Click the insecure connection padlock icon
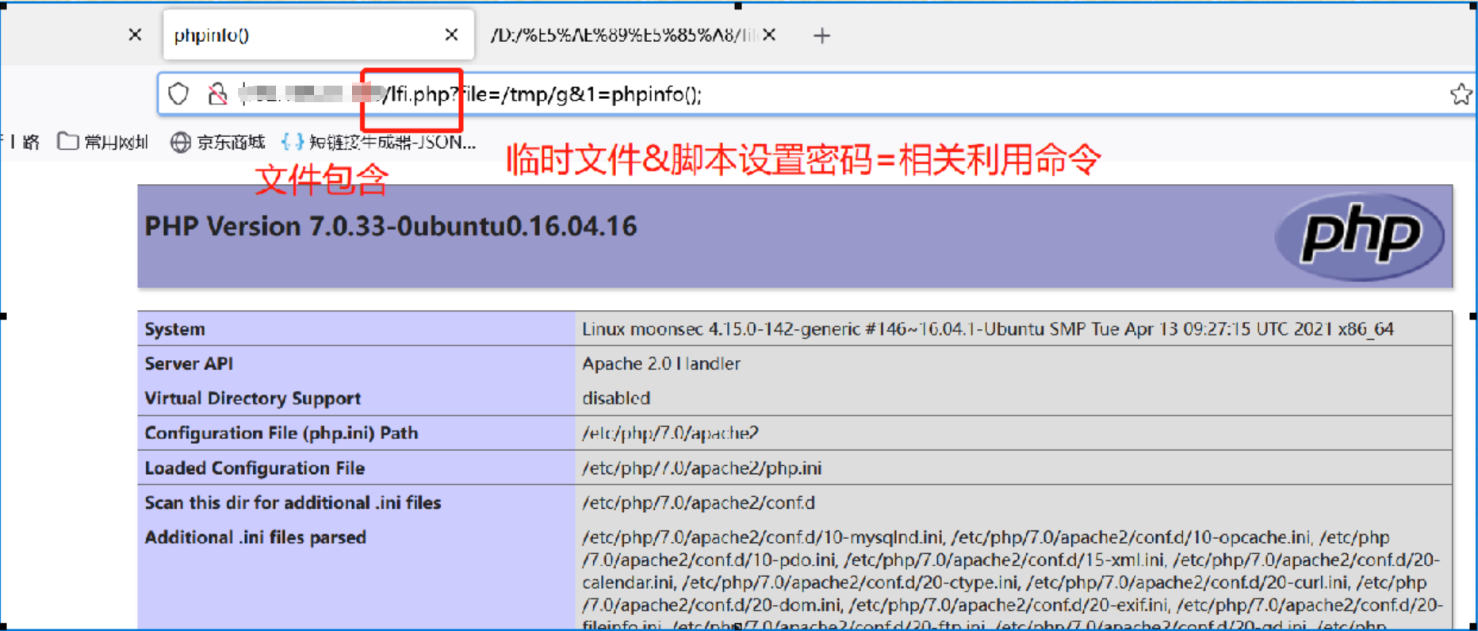The height and width of the screenshot is (631, 1478). [216, 94]
